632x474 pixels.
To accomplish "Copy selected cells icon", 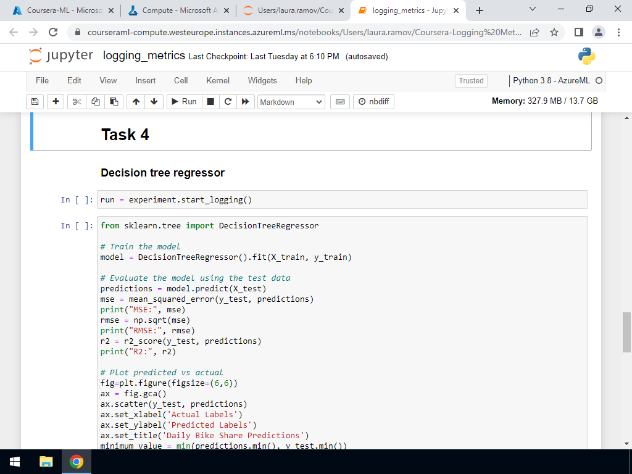I will tap(95, 102).
